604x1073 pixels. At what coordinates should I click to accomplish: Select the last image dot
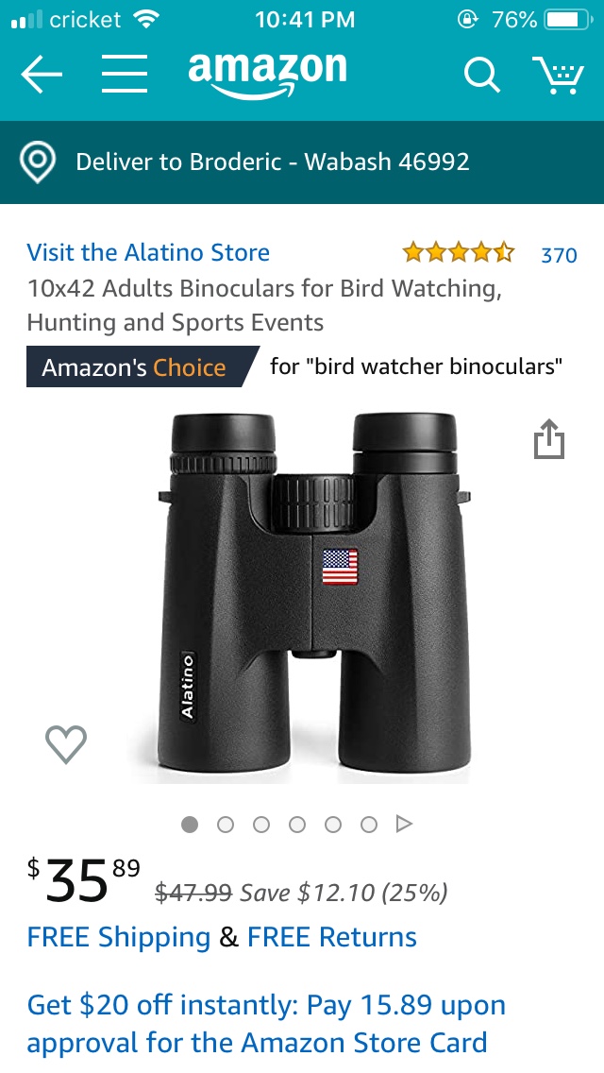point(369,825)
